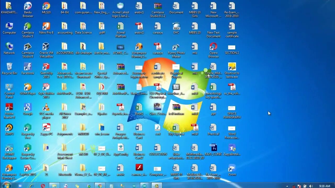Screen dimensions: 335x188
Task: Select the Facebook desktop shortcut
Action: [28, 69]
